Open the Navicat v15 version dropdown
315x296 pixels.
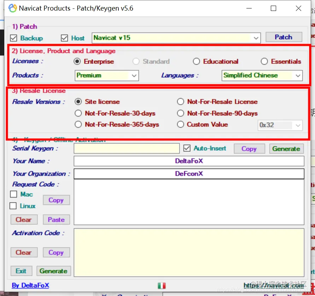coord(176,38)
